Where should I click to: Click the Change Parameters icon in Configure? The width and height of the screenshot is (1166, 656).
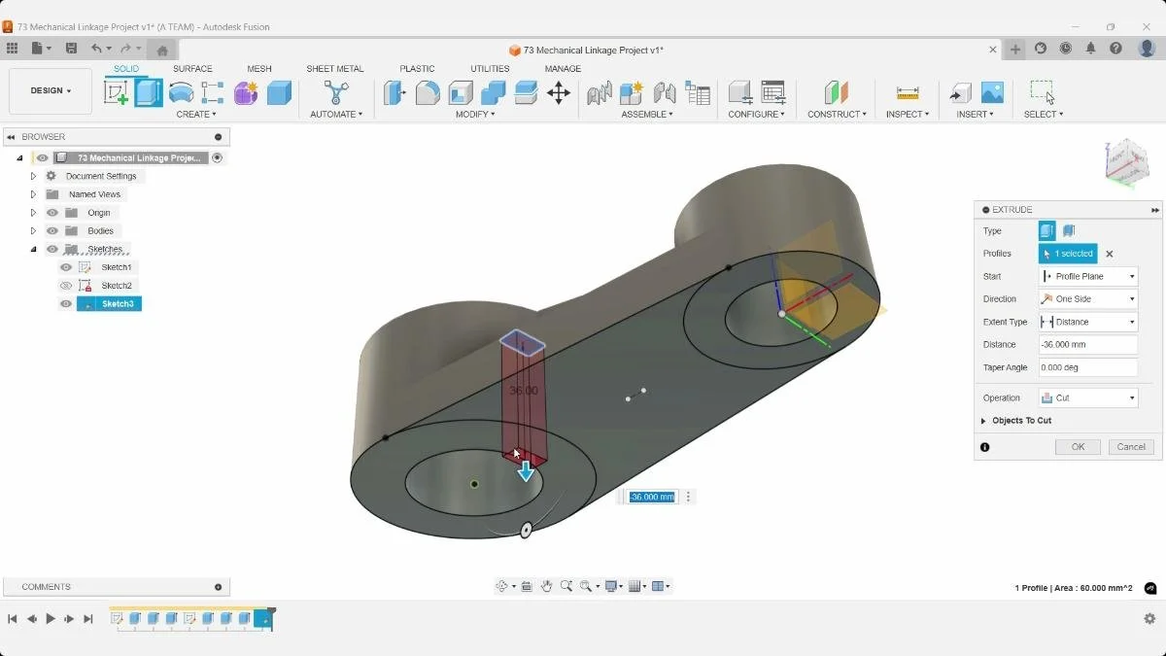click(x=773, y=92)
